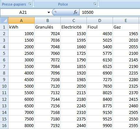Select cell containing 2280

point(126,79)
